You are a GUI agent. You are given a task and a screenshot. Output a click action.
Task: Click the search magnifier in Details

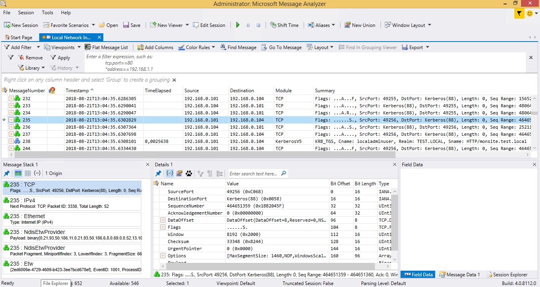point(283,173)
